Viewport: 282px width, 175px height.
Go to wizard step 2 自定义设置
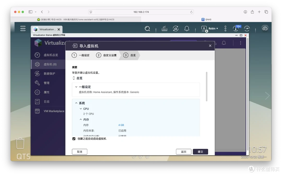pos(106,55)
